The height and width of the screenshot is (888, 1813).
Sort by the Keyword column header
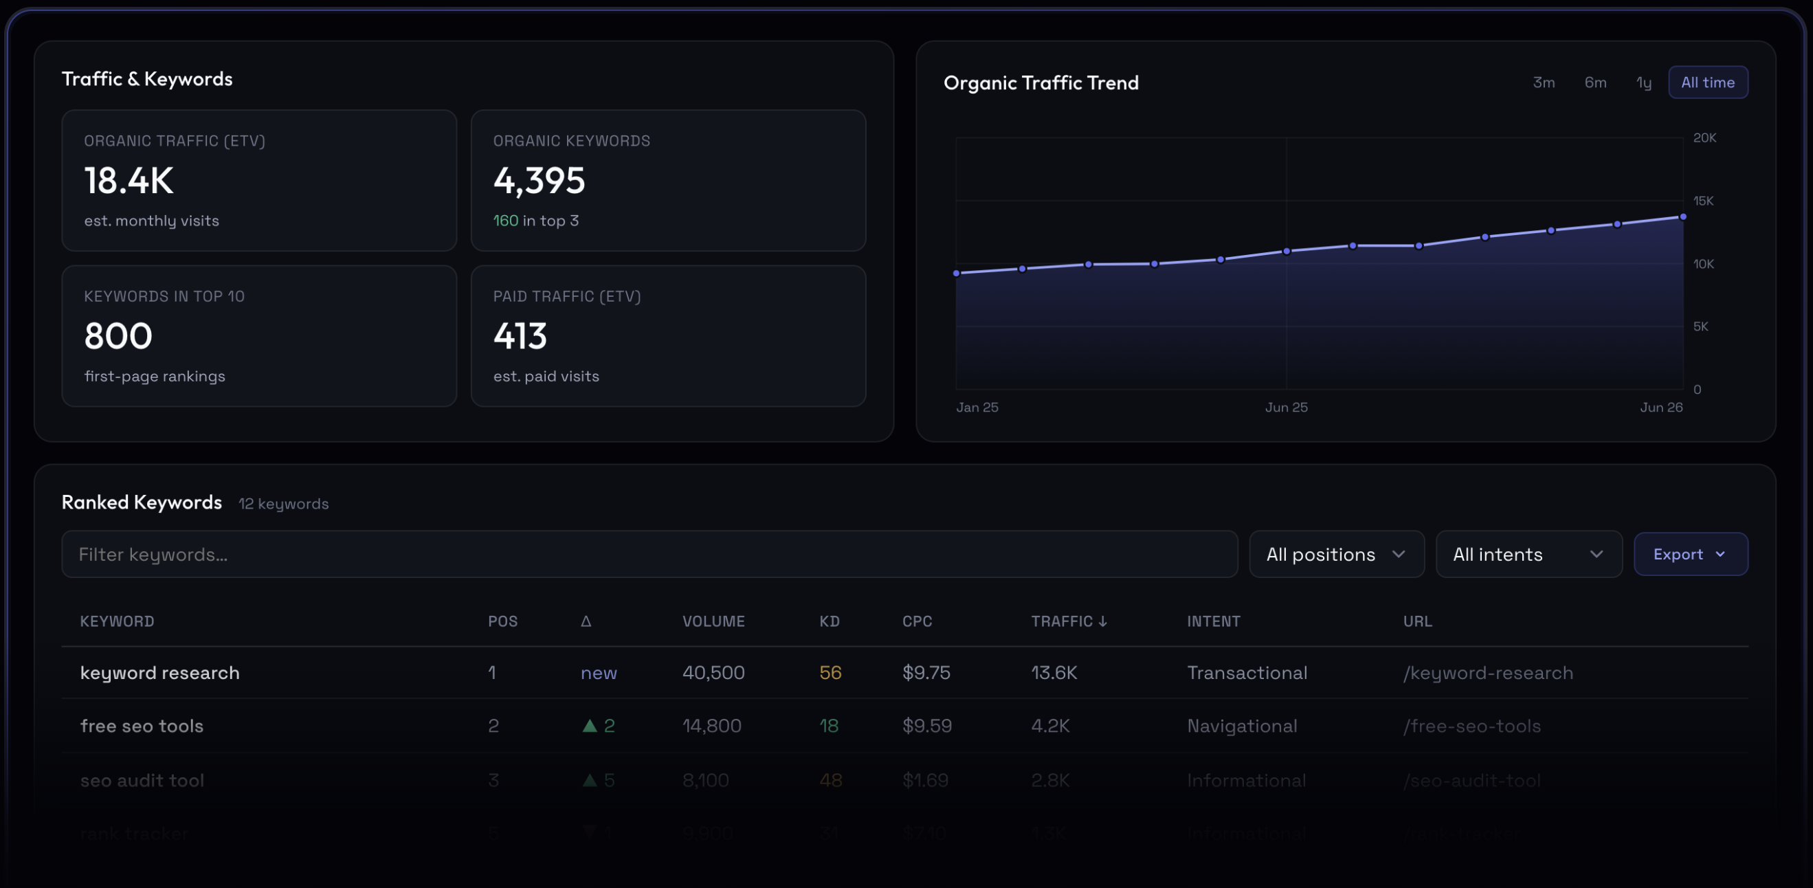coord(117,621)
